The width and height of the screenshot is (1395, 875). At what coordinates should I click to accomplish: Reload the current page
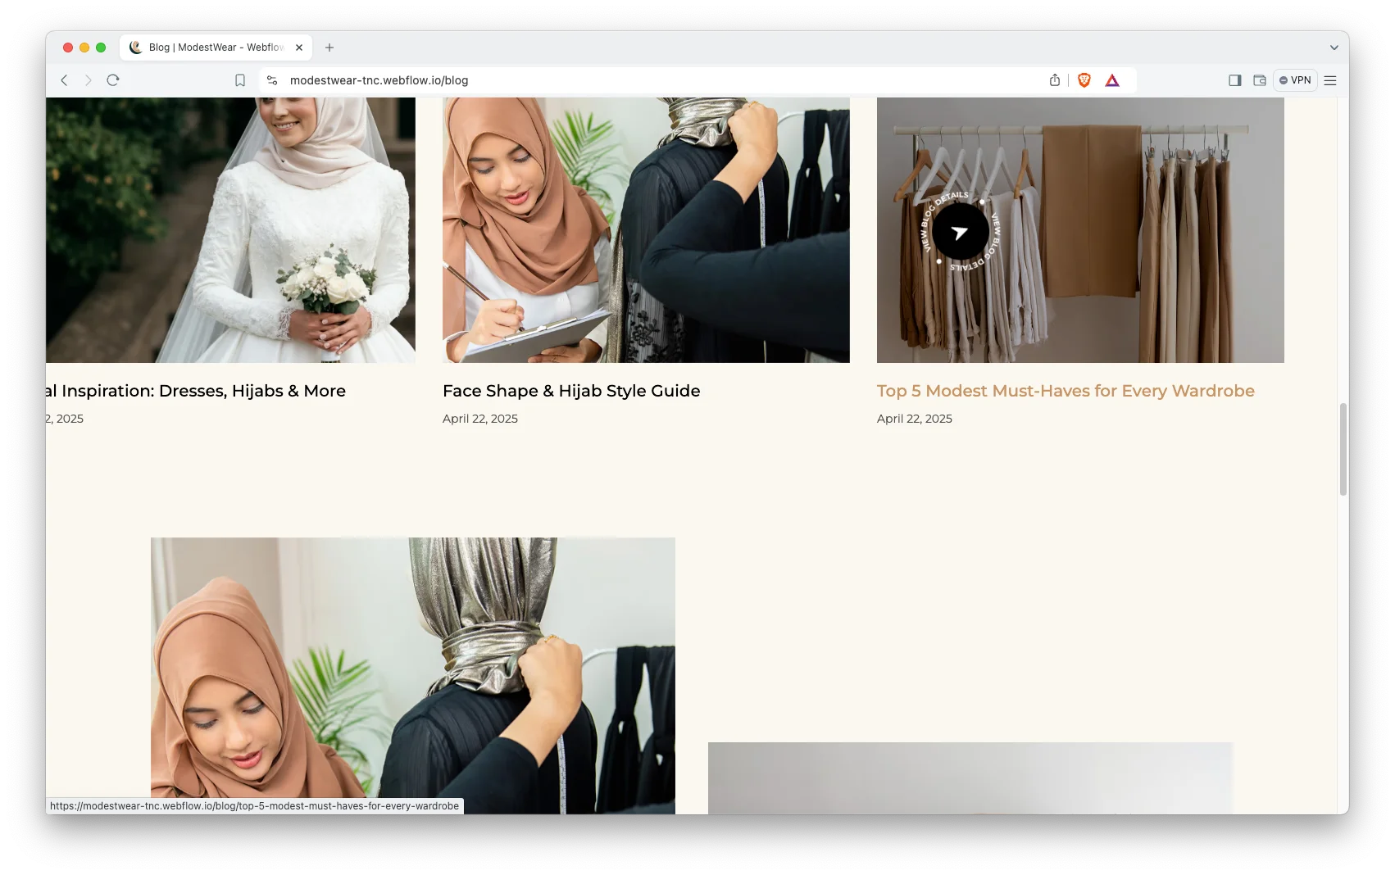[x=113, y=80]
